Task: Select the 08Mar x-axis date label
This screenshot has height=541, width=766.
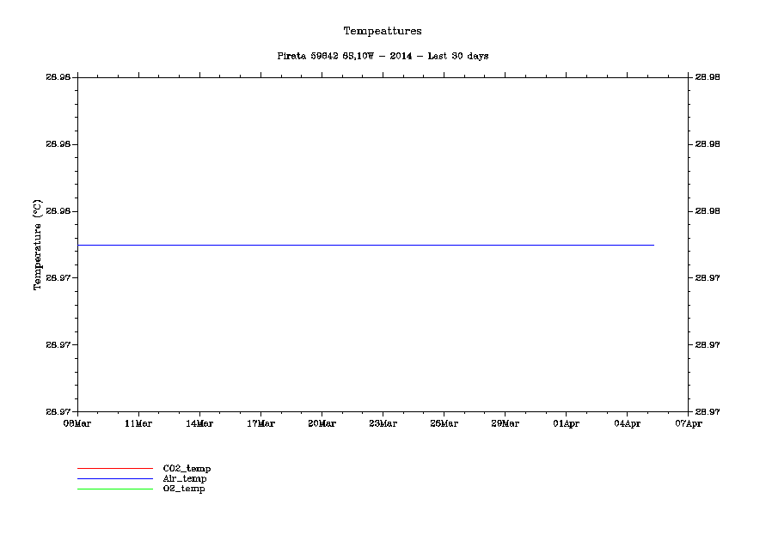Action: [x=77, y=423]
